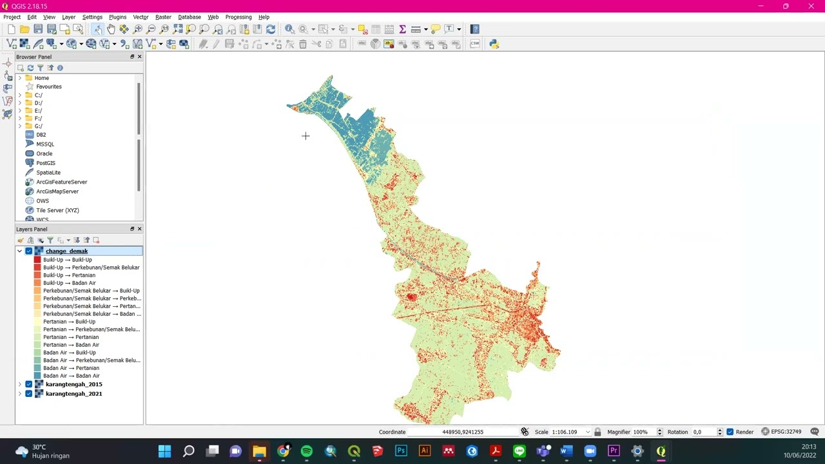
Task: Click the Zoom Full extent icon
Action: (178, 29)
